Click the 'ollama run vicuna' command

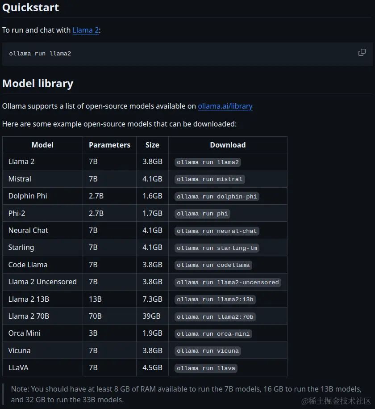208,351
